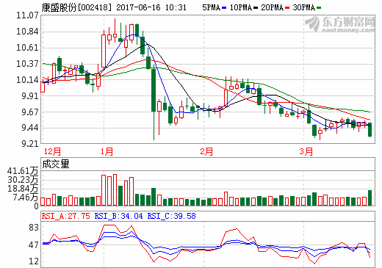Image resolution: width=382 pixels, height=268 pixels.
Task: Click the 10.84 price axis label
Action: click(x=27, y=32)
